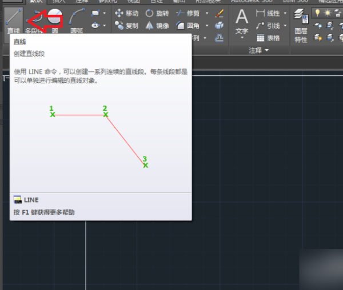Toggle layer lock padlock icon

(338, 13)
